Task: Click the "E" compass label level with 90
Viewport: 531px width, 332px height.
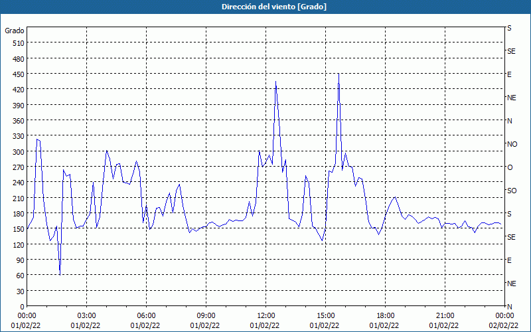Action: [509, 260]
